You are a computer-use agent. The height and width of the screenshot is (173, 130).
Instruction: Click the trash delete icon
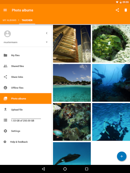coord(126,10)
